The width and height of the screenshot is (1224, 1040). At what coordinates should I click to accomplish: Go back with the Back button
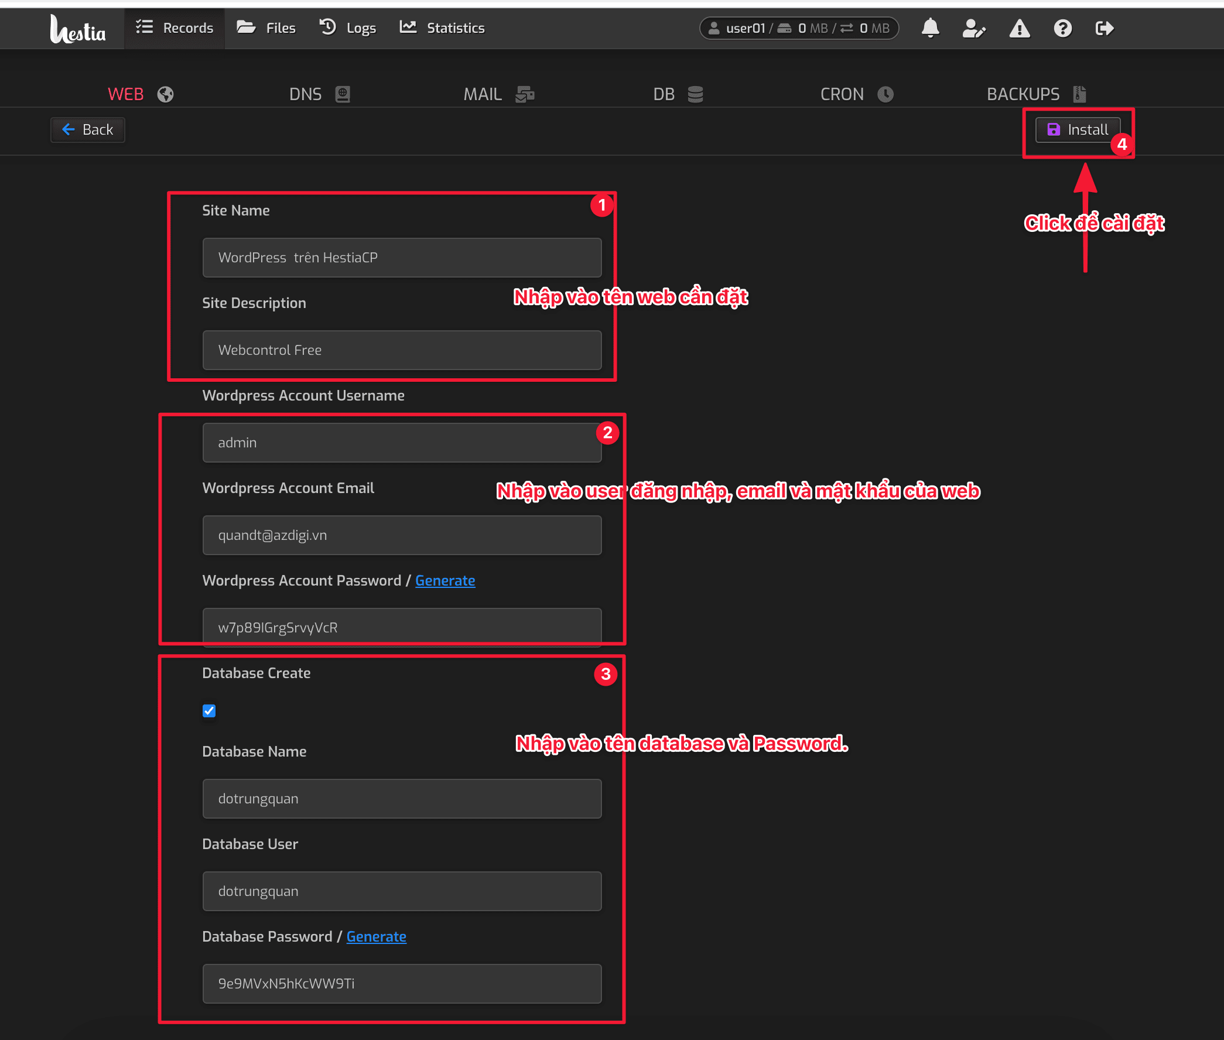pyautogui.click(x=87, y=129)
